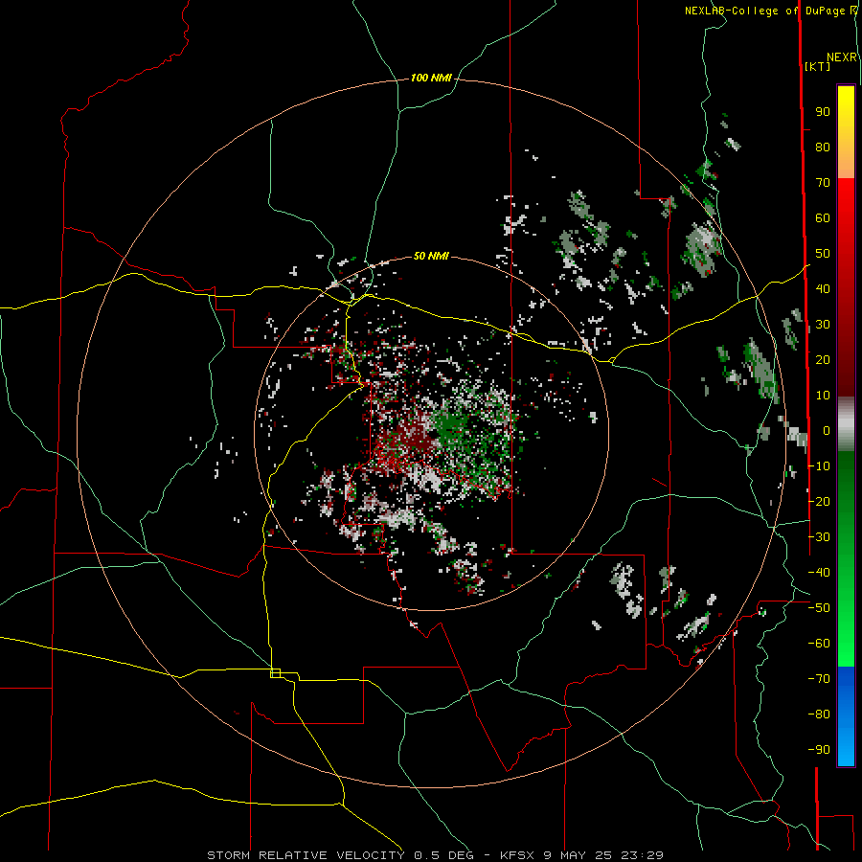Select the -30 knot scale label

(x=819, y=536)
